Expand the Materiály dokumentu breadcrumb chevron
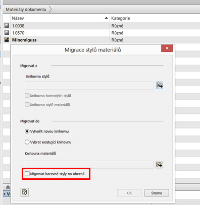 coord(50,10)
